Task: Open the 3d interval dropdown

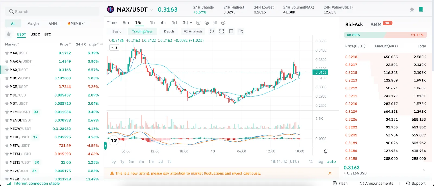Action: (x=187, y=23)
